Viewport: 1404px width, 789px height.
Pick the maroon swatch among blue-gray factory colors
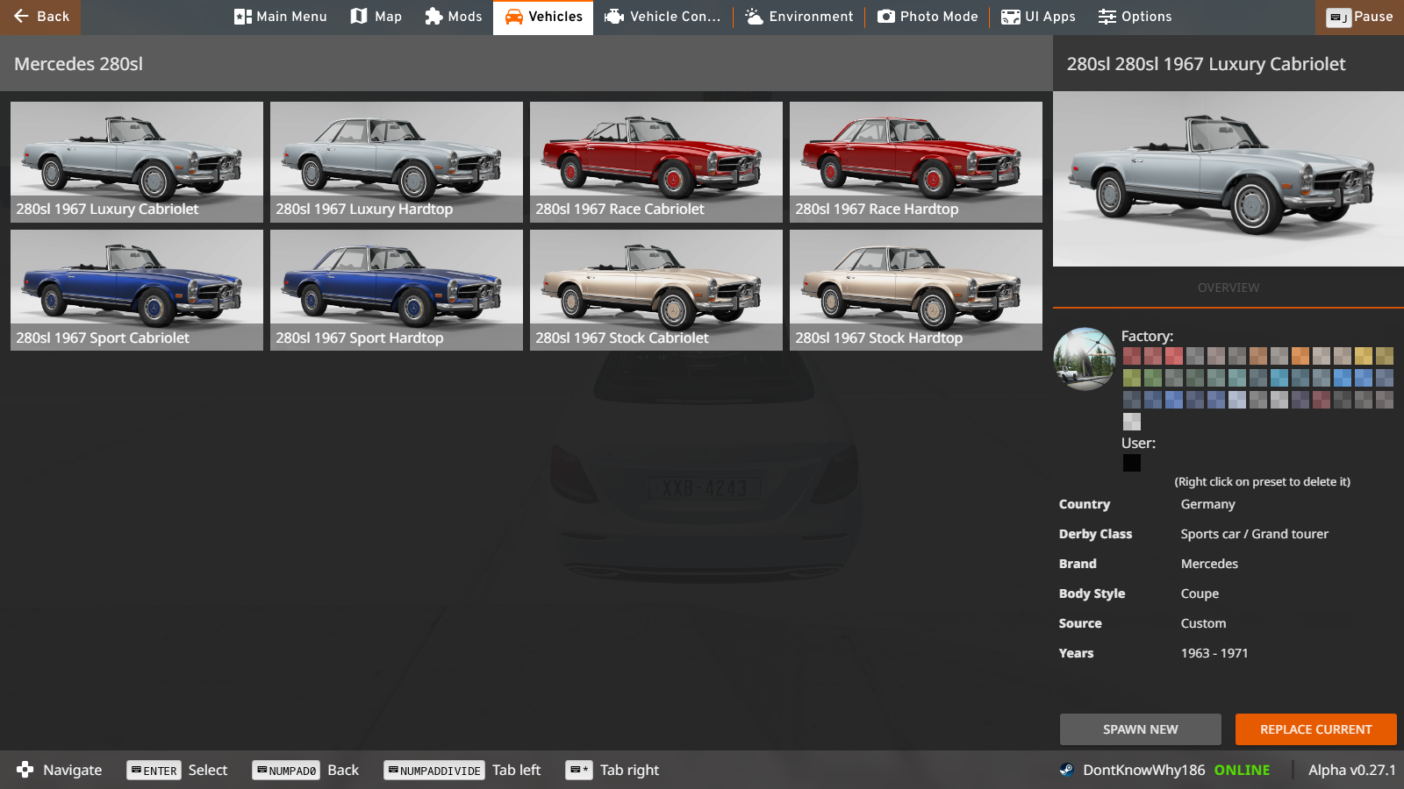[x=1322, y=400]
